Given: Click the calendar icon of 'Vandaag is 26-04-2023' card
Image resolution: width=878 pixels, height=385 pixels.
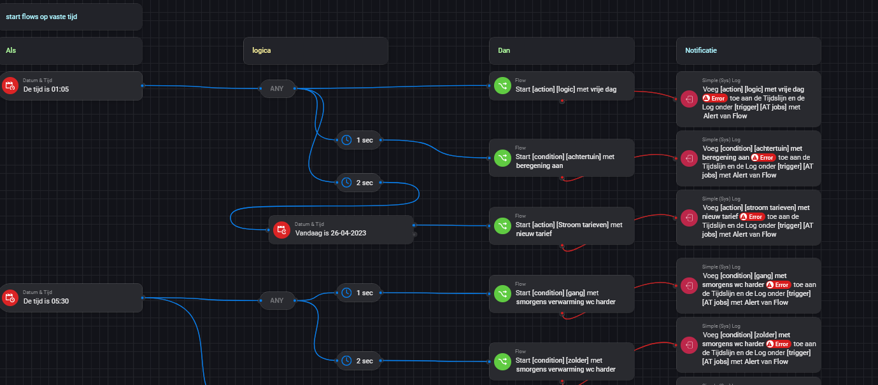Looking at the screenshot, I should click(x=281, y=230).
